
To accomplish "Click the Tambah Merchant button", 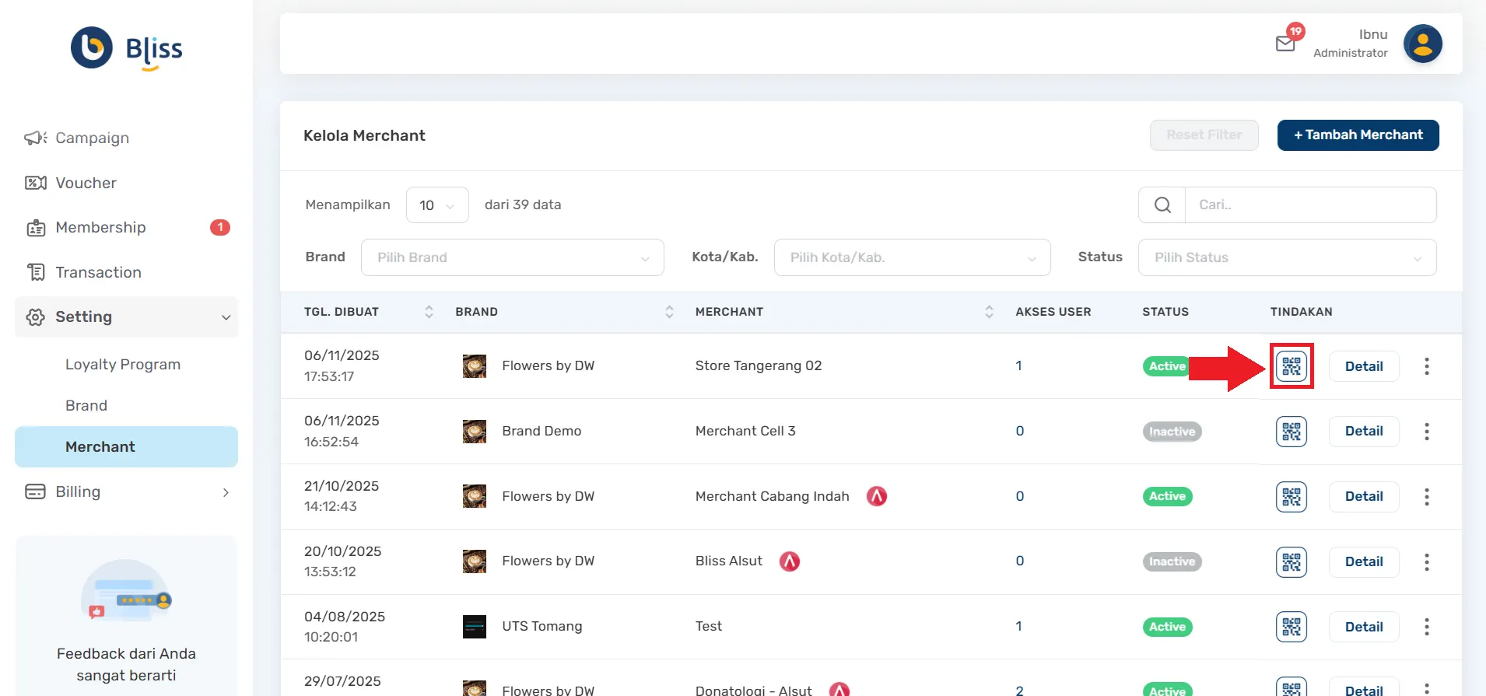I will tap(1358, 135).
